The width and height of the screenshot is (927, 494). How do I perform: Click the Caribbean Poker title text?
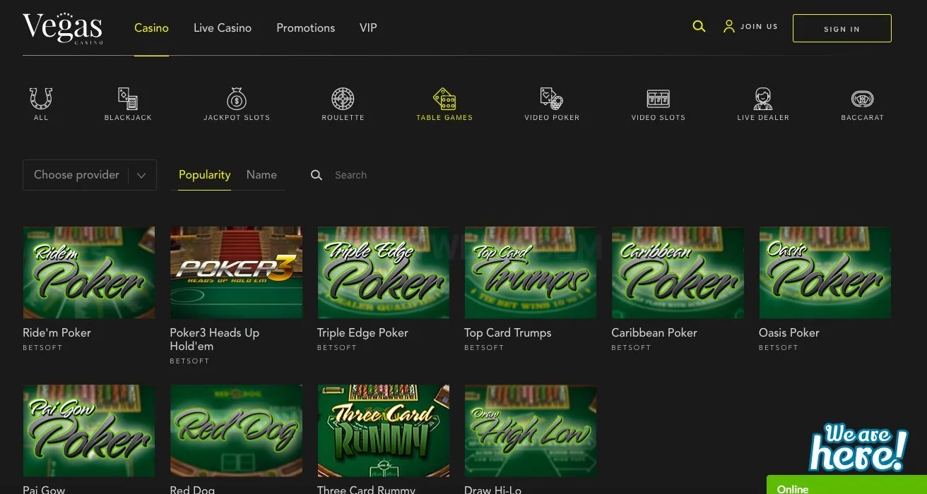(x=654, y=332)
